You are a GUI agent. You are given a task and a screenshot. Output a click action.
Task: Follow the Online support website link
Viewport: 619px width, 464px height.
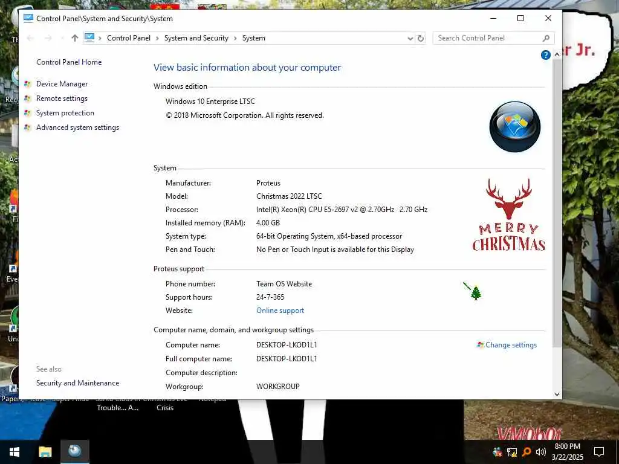[x=280, y=311]
